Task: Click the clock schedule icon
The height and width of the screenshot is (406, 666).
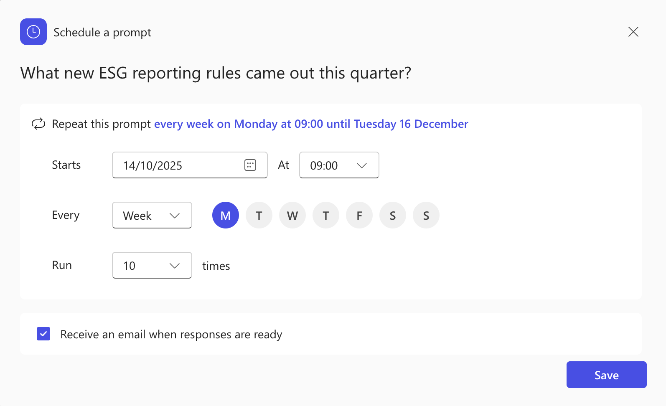Action: point(33,32)
